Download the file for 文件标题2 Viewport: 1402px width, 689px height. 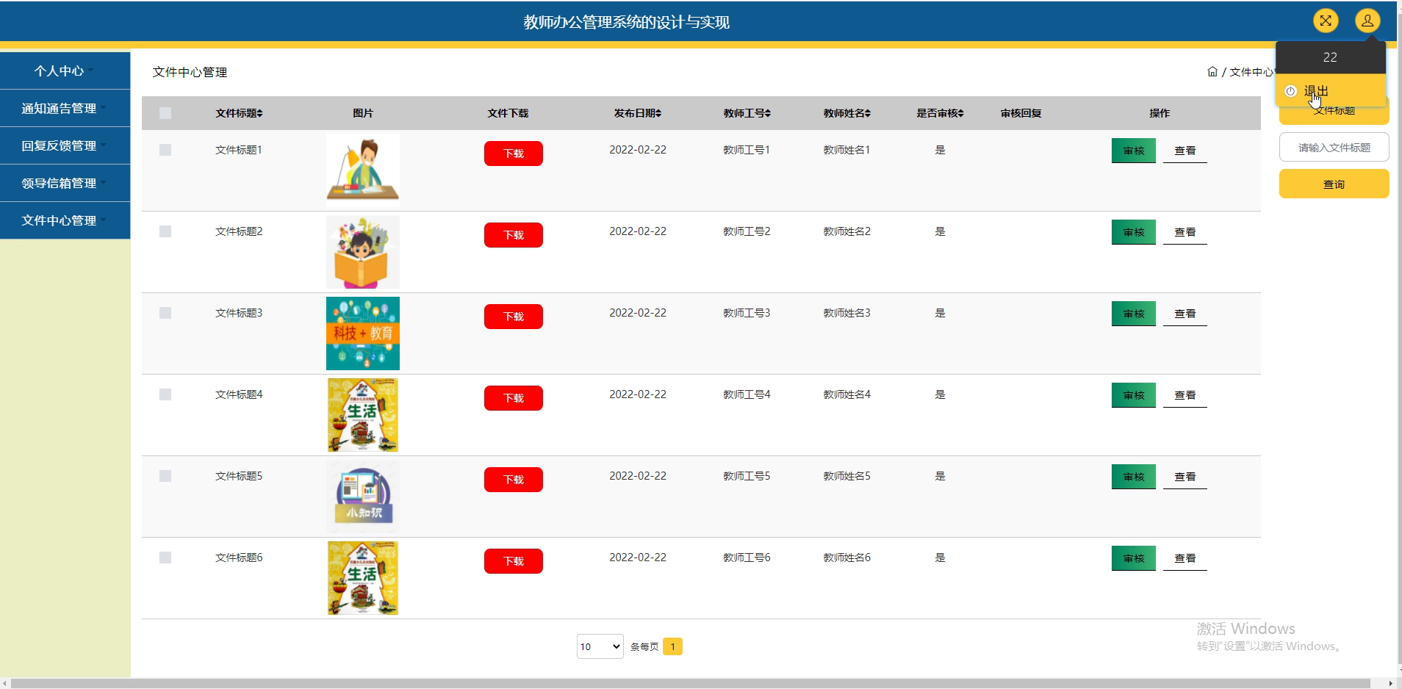(514, 235)
